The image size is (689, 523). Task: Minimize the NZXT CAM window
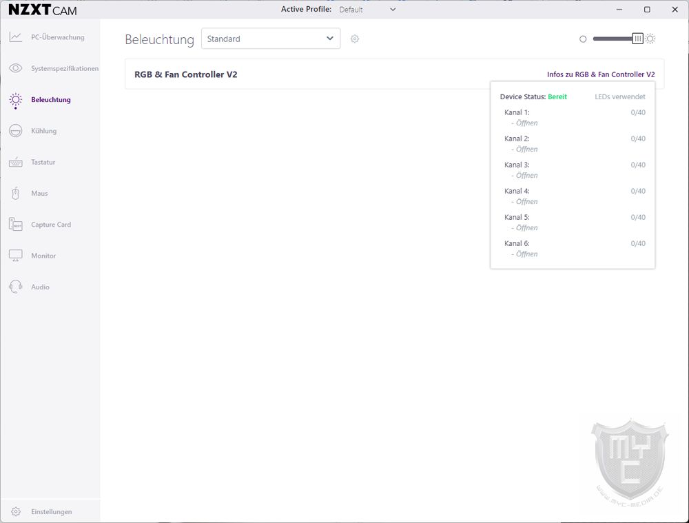pos(619,9)
